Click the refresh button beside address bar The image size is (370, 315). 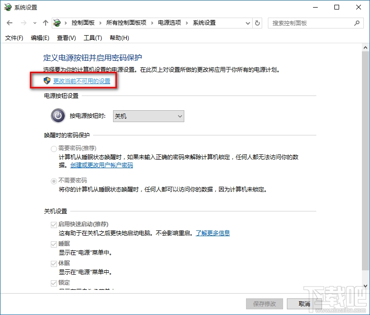(257, 23)
